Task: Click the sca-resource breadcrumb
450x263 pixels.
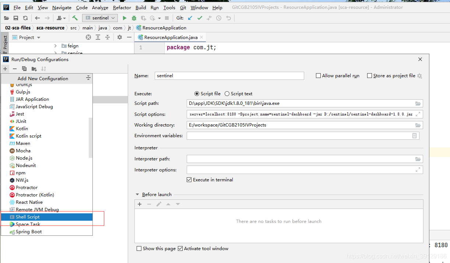Action: [50, 28]
